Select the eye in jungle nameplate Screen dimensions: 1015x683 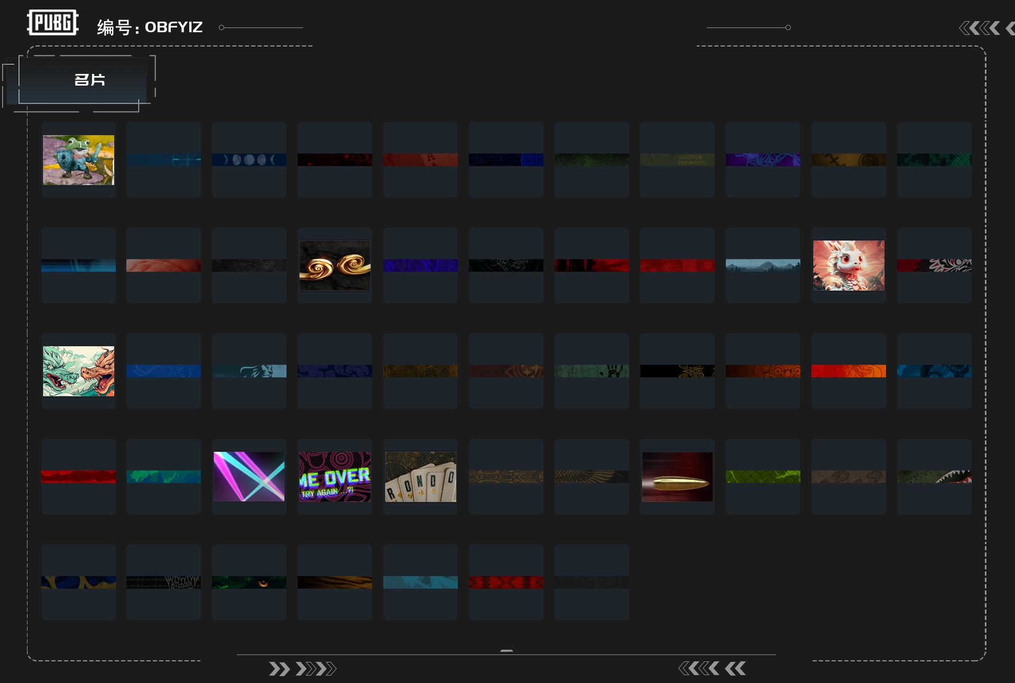(249, 582)
